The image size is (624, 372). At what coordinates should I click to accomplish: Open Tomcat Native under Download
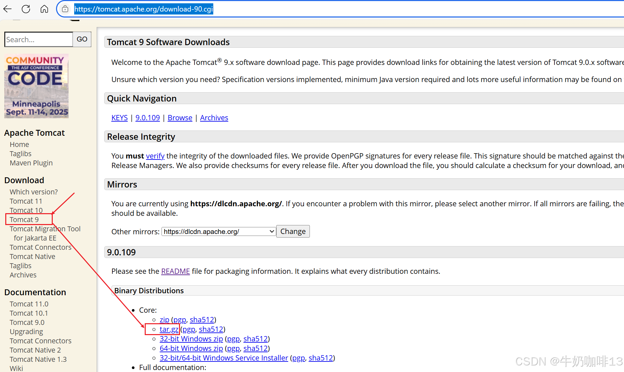coord(32,256)
